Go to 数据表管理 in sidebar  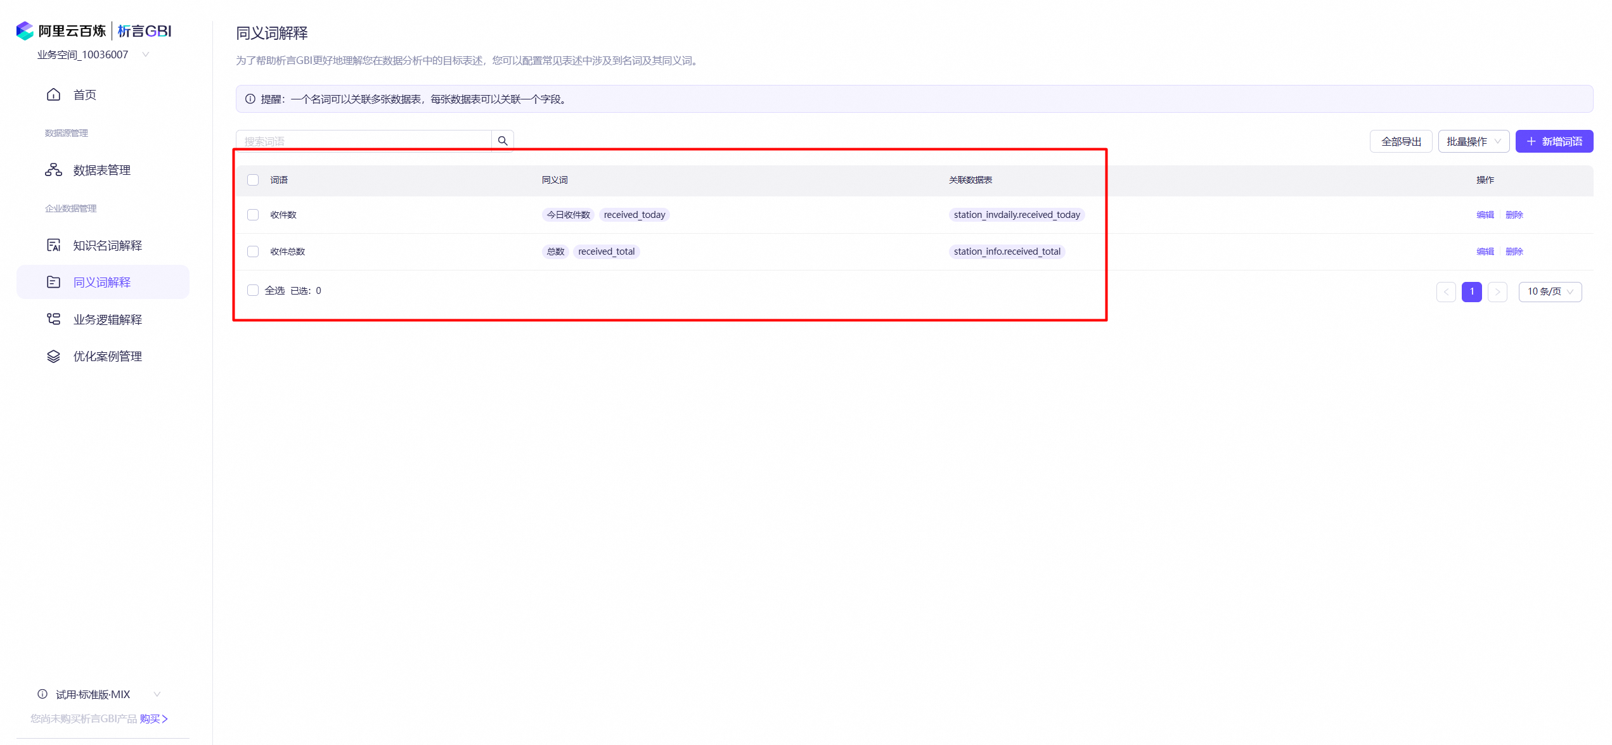tap(102, 170)
